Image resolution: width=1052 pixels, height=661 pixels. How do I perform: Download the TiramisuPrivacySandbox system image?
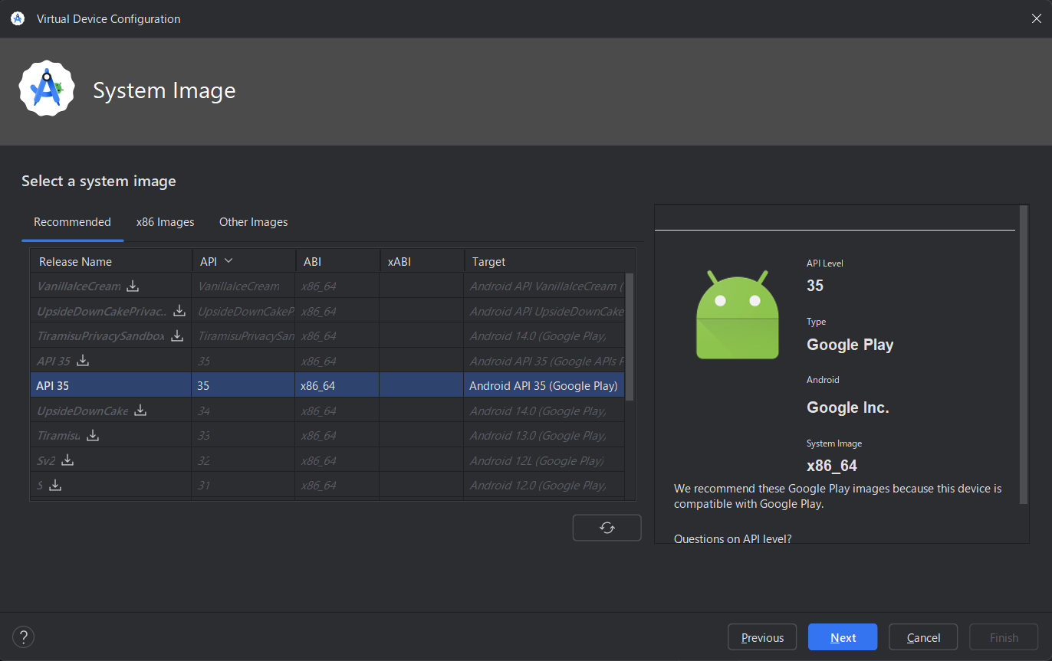tap(177, 335)
